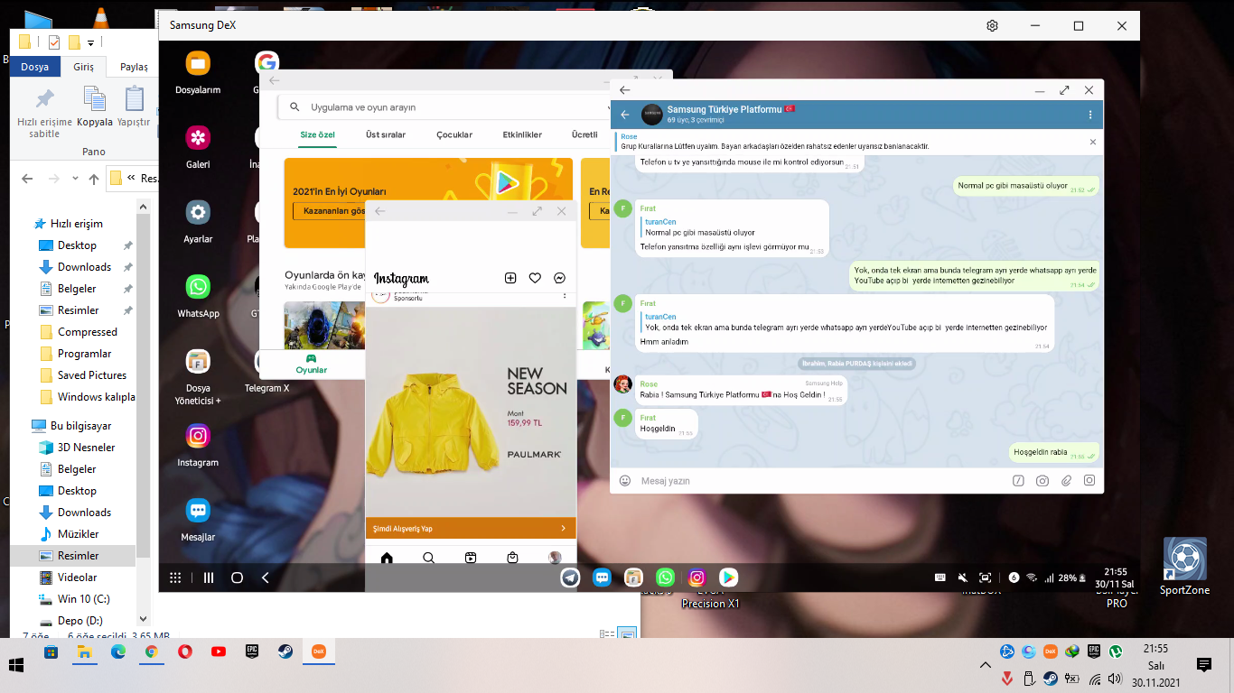Open Messages icon in DeX taskbar
This screenshot has width=1234, height=693.
602,577
